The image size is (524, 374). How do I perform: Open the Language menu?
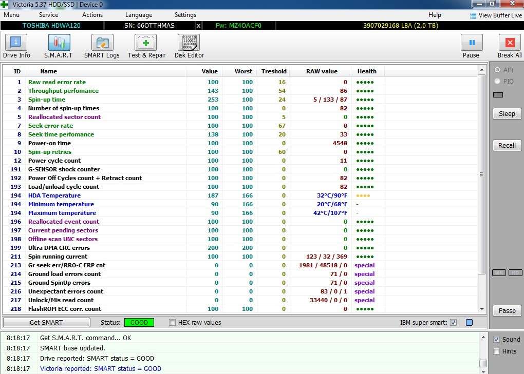coord(139,15)
